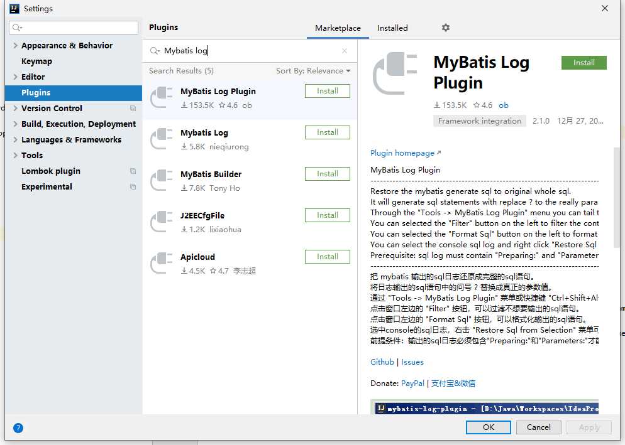The image size is (625, 445).
Task: Open the Github link
Action: pos(382,362)
